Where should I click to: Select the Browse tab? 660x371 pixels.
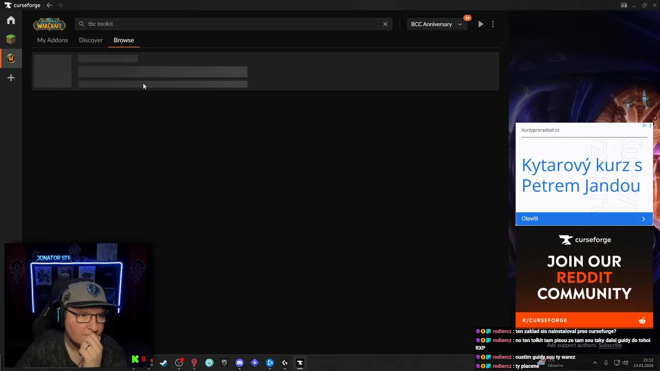tap(124, 40)
